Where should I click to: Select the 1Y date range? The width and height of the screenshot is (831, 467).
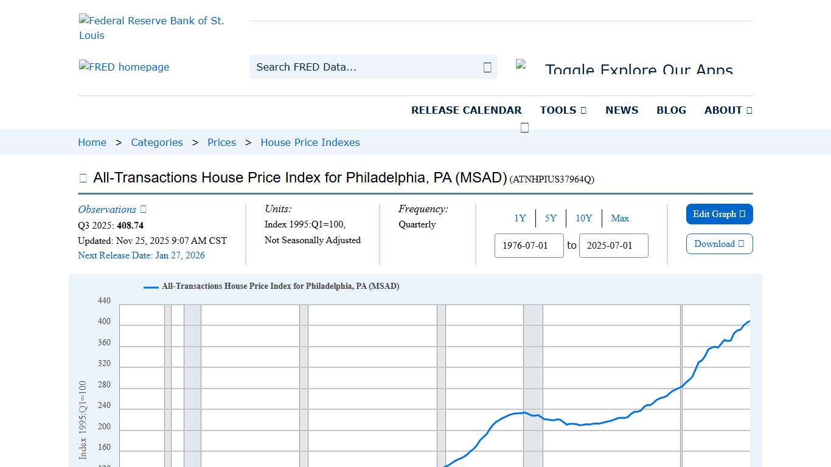pyautogui.click(x=520, y=218)
